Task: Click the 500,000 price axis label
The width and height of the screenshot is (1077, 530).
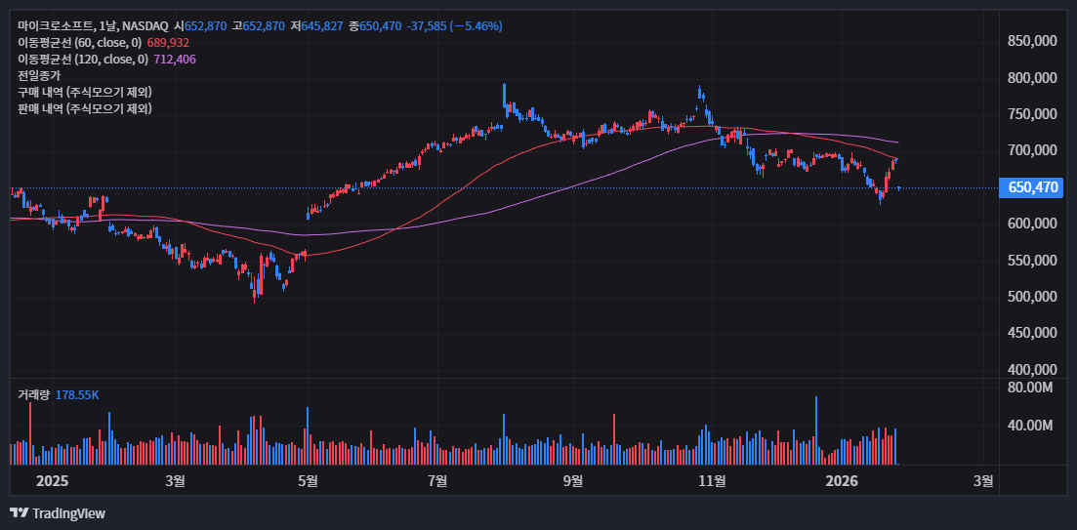Action: pos(1033,297)
